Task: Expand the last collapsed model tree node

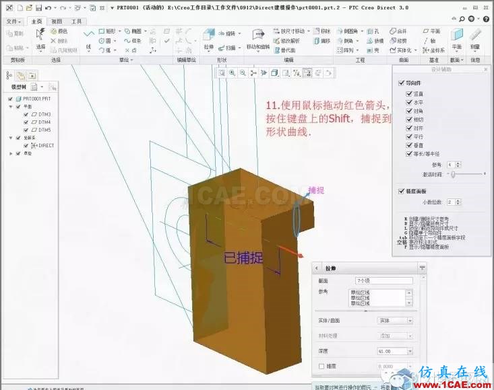Action: [x=11, y=154]
